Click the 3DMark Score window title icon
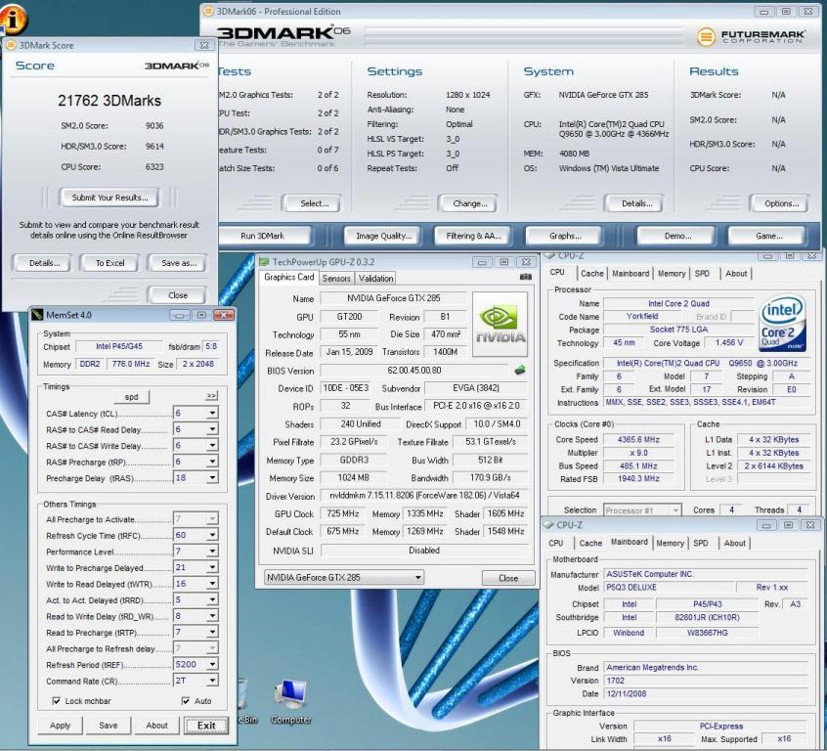Viewport: 827px width, 751px height. [11, 45]
